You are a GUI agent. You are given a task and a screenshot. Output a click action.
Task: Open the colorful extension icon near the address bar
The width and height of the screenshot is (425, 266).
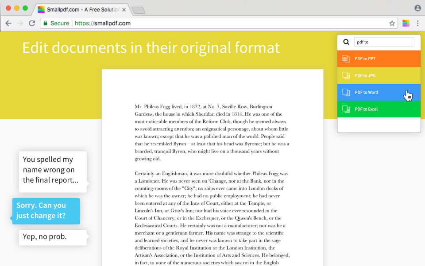click(406, 23)
